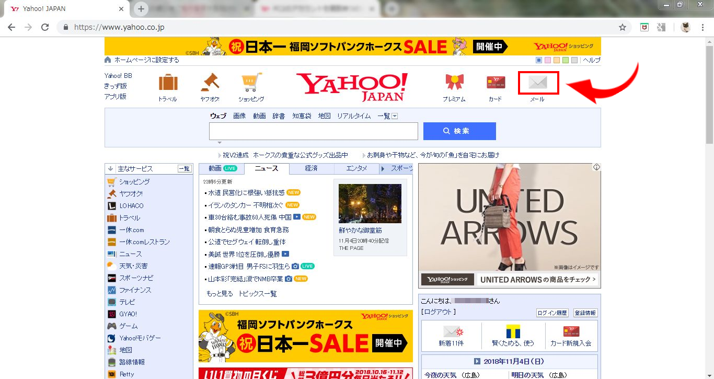Open もっと見る link under news
Screen dimensions: 714x379
[220, 294]
